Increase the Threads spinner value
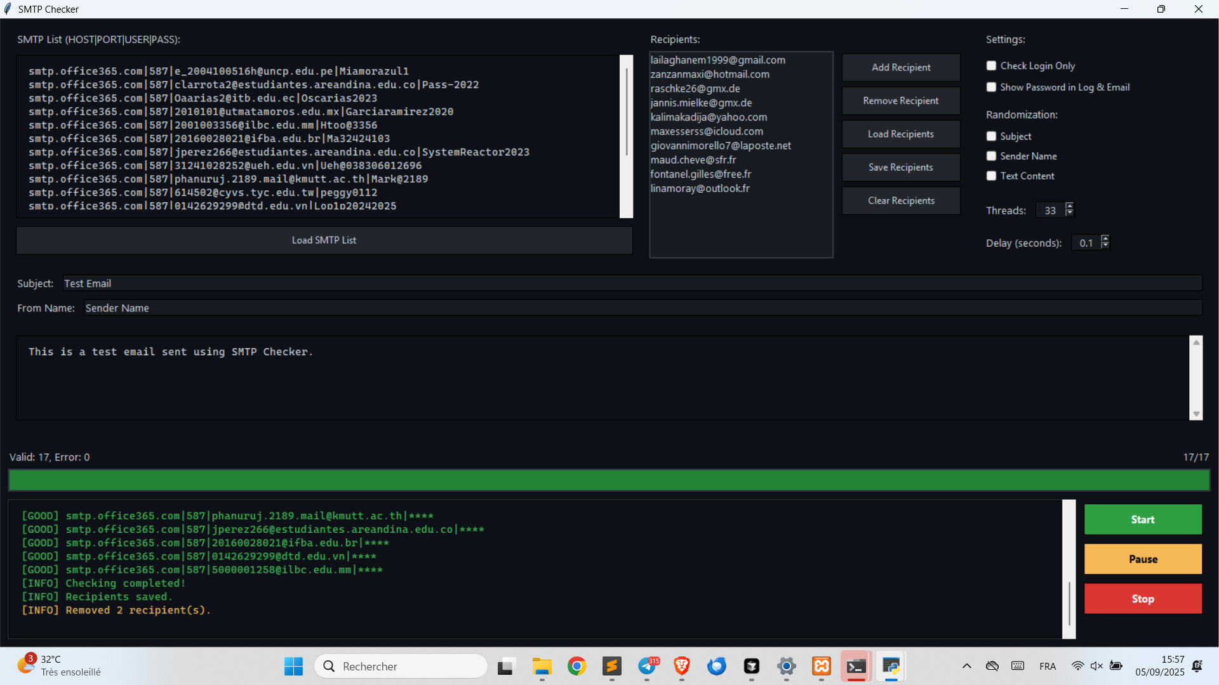This screenshot has width=1219, height=685. pyautogui.click(x=1070, y=206)
